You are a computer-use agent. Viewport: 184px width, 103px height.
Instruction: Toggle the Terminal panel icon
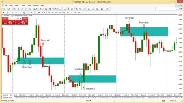(26, 9)
